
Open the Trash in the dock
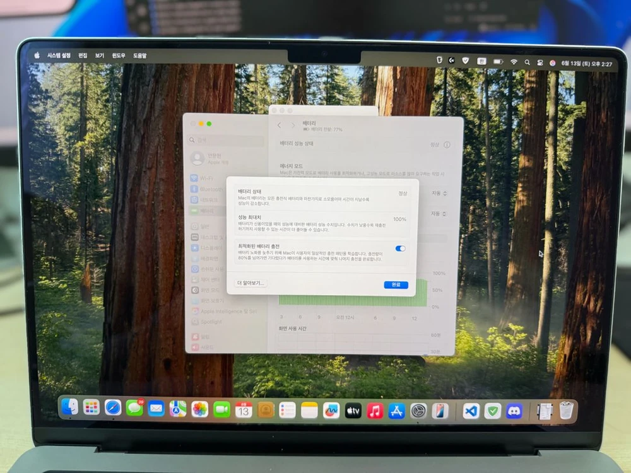point(566,411)
